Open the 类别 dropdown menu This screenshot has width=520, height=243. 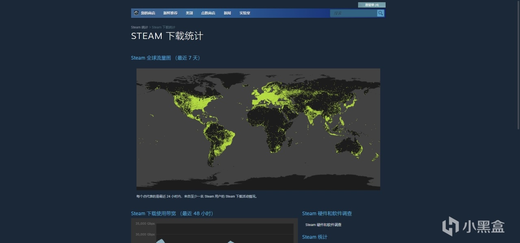coord(189,13)
